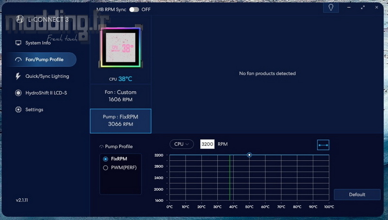Toggle the MB RPM Sync switch
Screen dimensions: 388x220
click(134, 10)
